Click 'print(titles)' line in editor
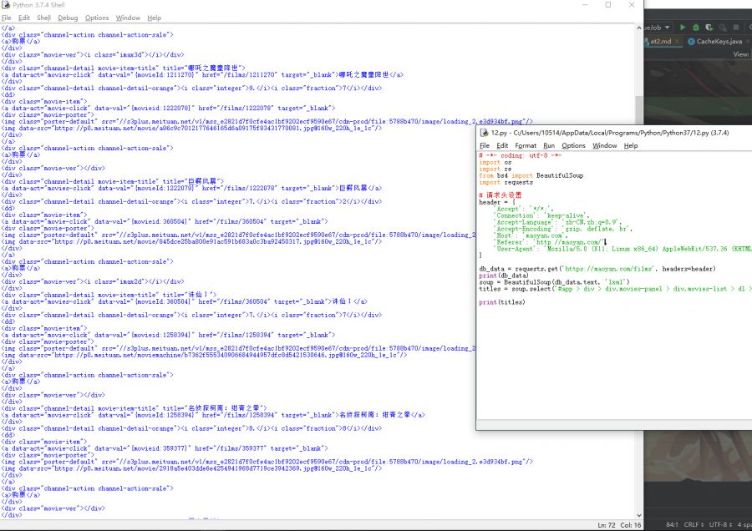This screenshot has height=531, width=752. tap(501, 302)
